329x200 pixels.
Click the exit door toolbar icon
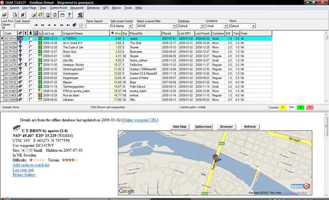80,15
